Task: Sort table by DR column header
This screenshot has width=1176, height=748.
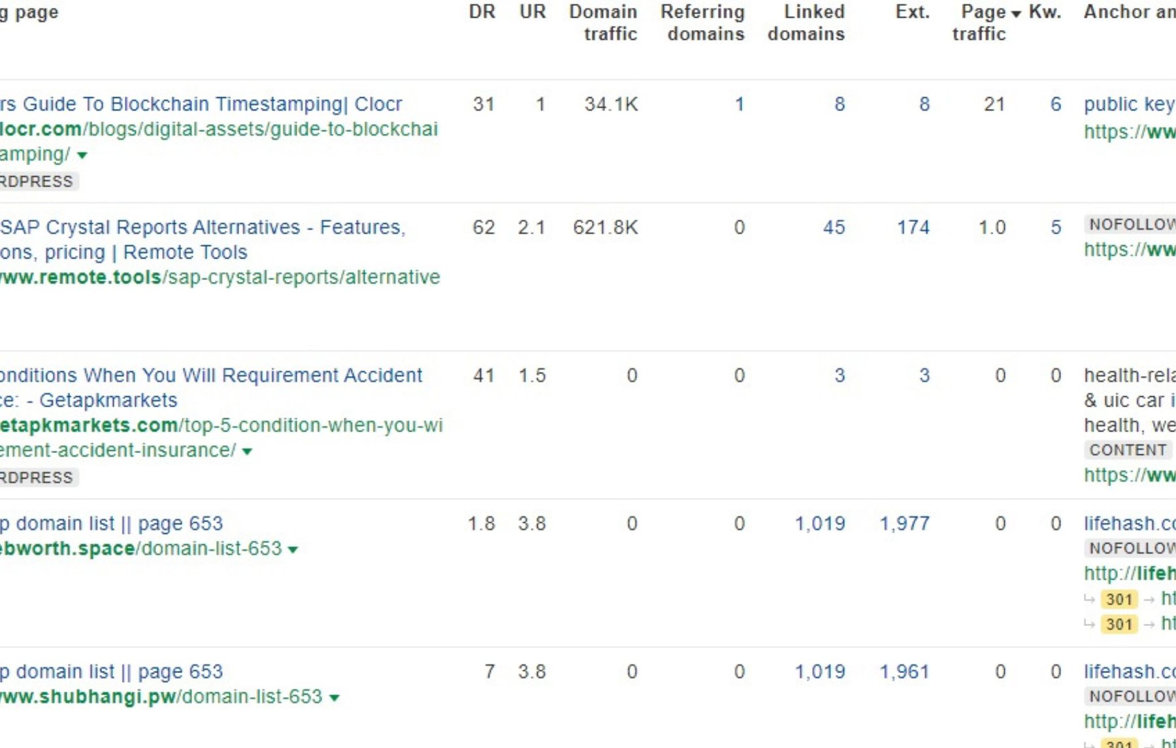Action: coord(482,12)
